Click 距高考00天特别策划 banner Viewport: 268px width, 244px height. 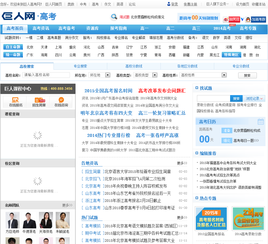click(x=199, y=18)
